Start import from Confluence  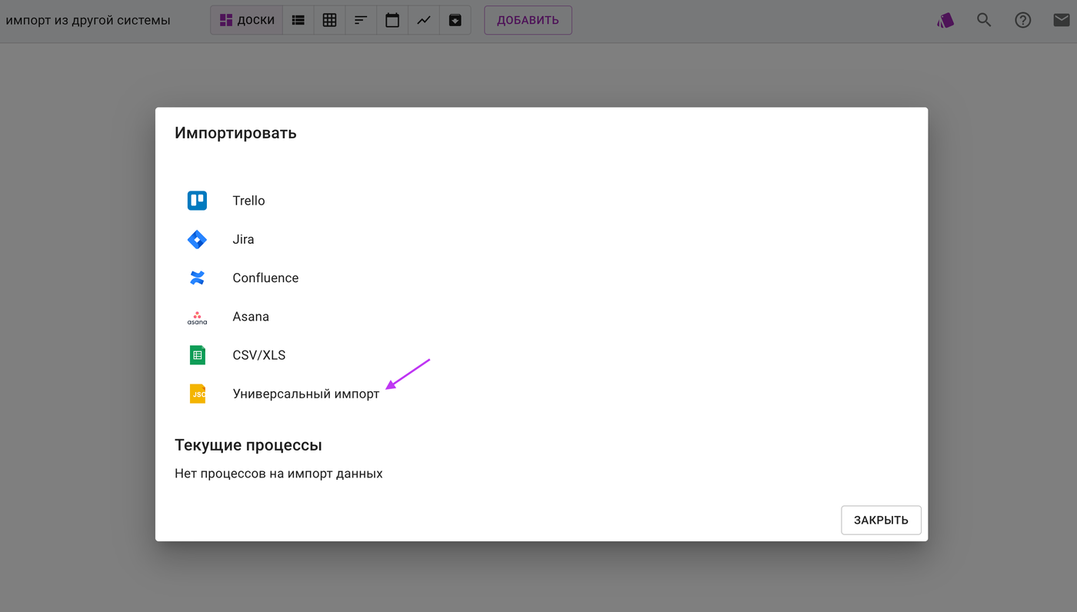(x=265, y=278)
